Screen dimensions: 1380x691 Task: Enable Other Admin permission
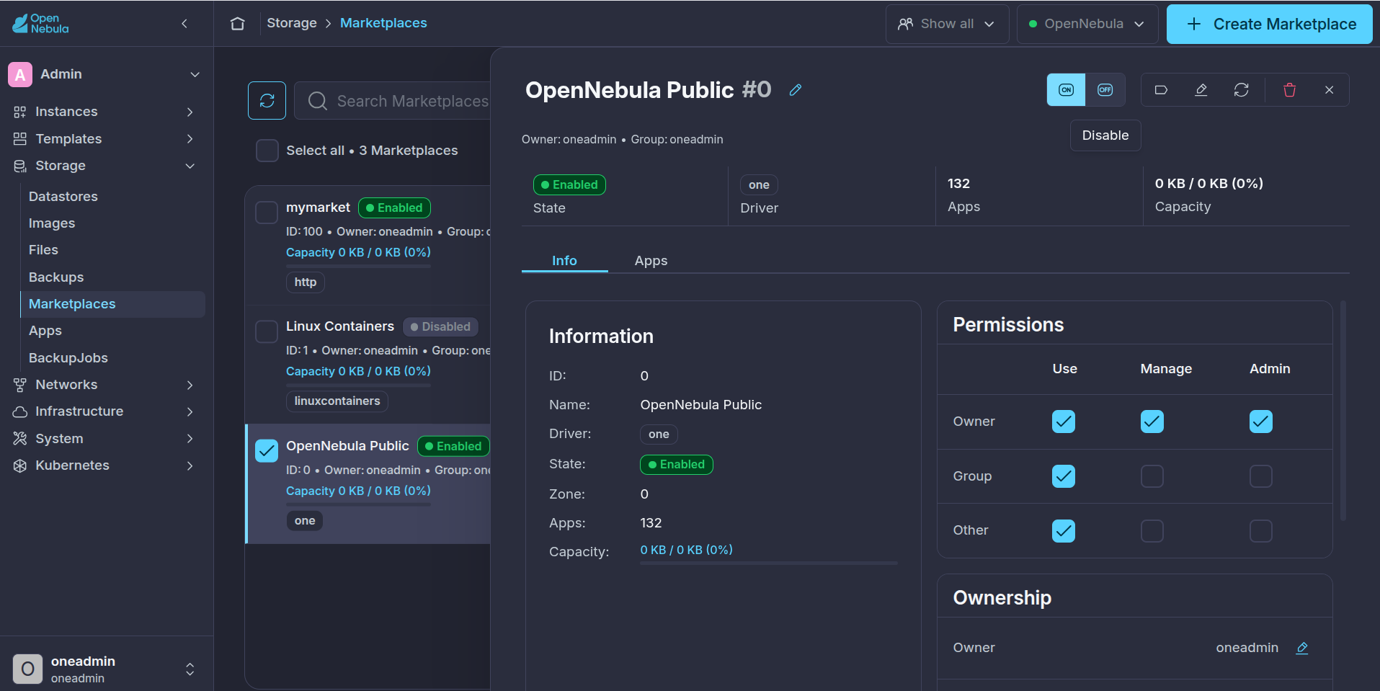1261,531
